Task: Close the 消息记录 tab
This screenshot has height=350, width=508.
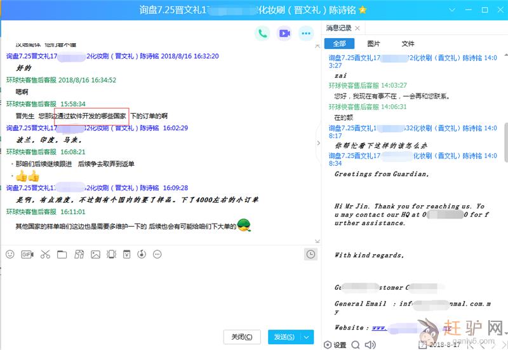Action: pyautogui.click(x=358, y=28)
